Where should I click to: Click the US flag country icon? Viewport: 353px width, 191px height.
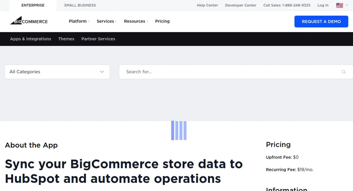[x=339, y=5]
